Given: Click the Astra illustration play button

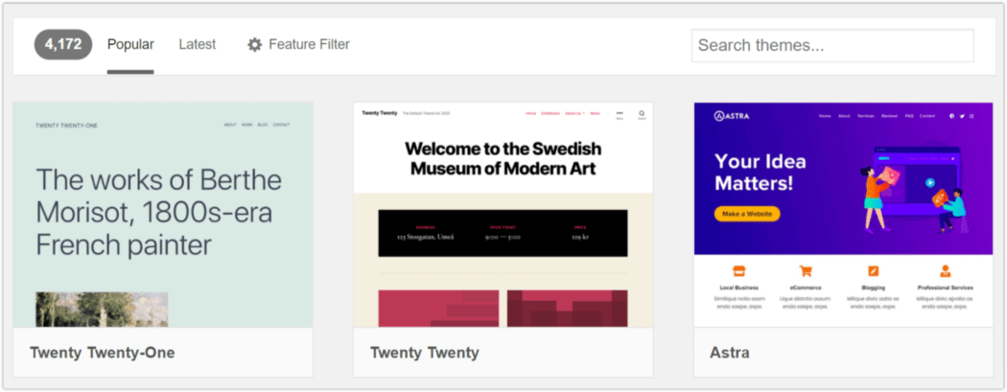Looking at the screenshot, I should (x=930, y=181).
